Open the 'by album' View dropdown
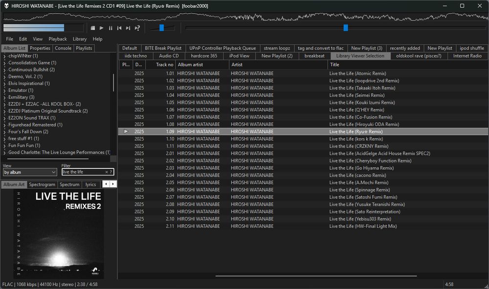 [x=30, y=172]
